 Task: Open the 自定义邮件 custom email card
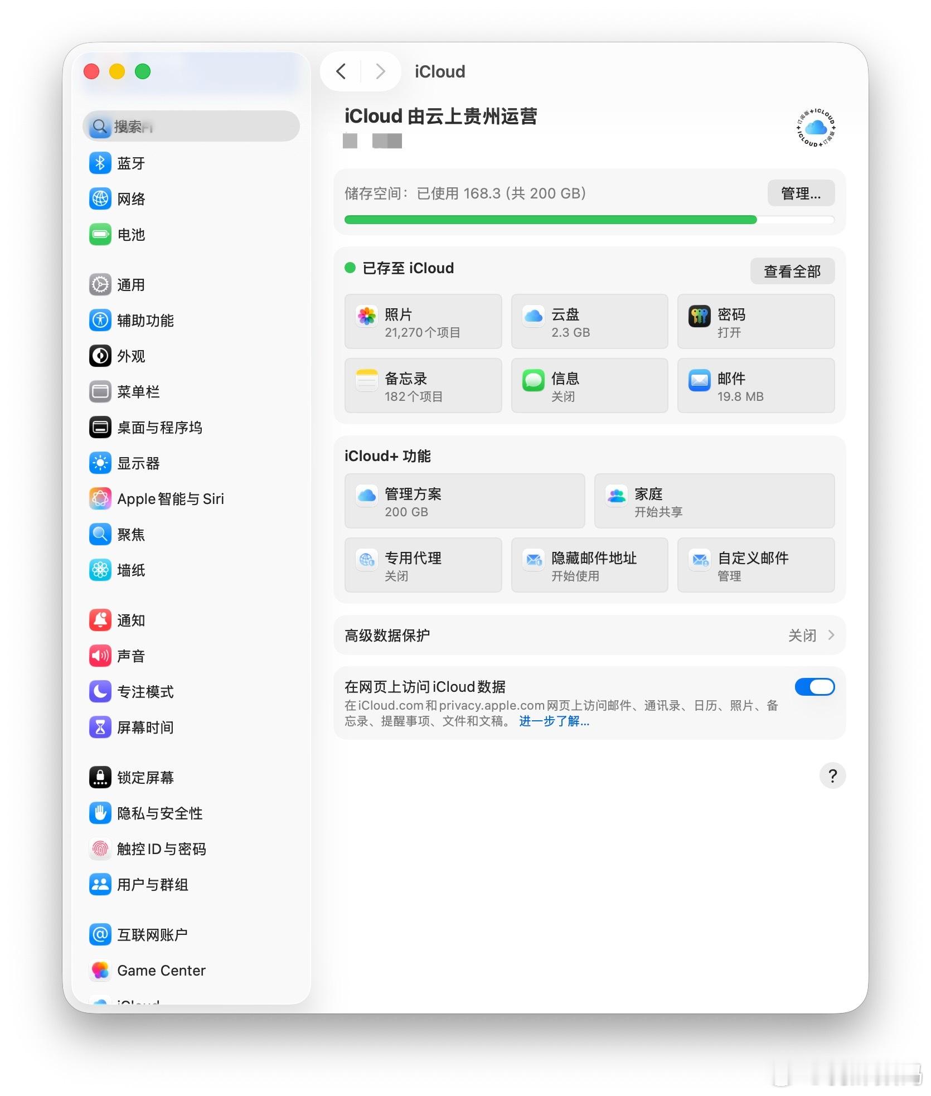pos(756,565)
